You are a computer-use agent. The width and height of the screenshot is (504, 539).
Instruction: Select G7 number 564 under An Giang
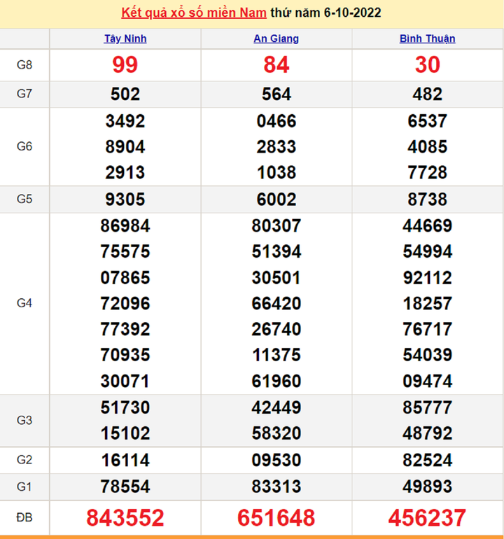276,94
